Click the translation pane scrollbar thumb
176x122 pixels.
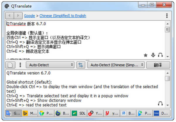click(167, 78)
